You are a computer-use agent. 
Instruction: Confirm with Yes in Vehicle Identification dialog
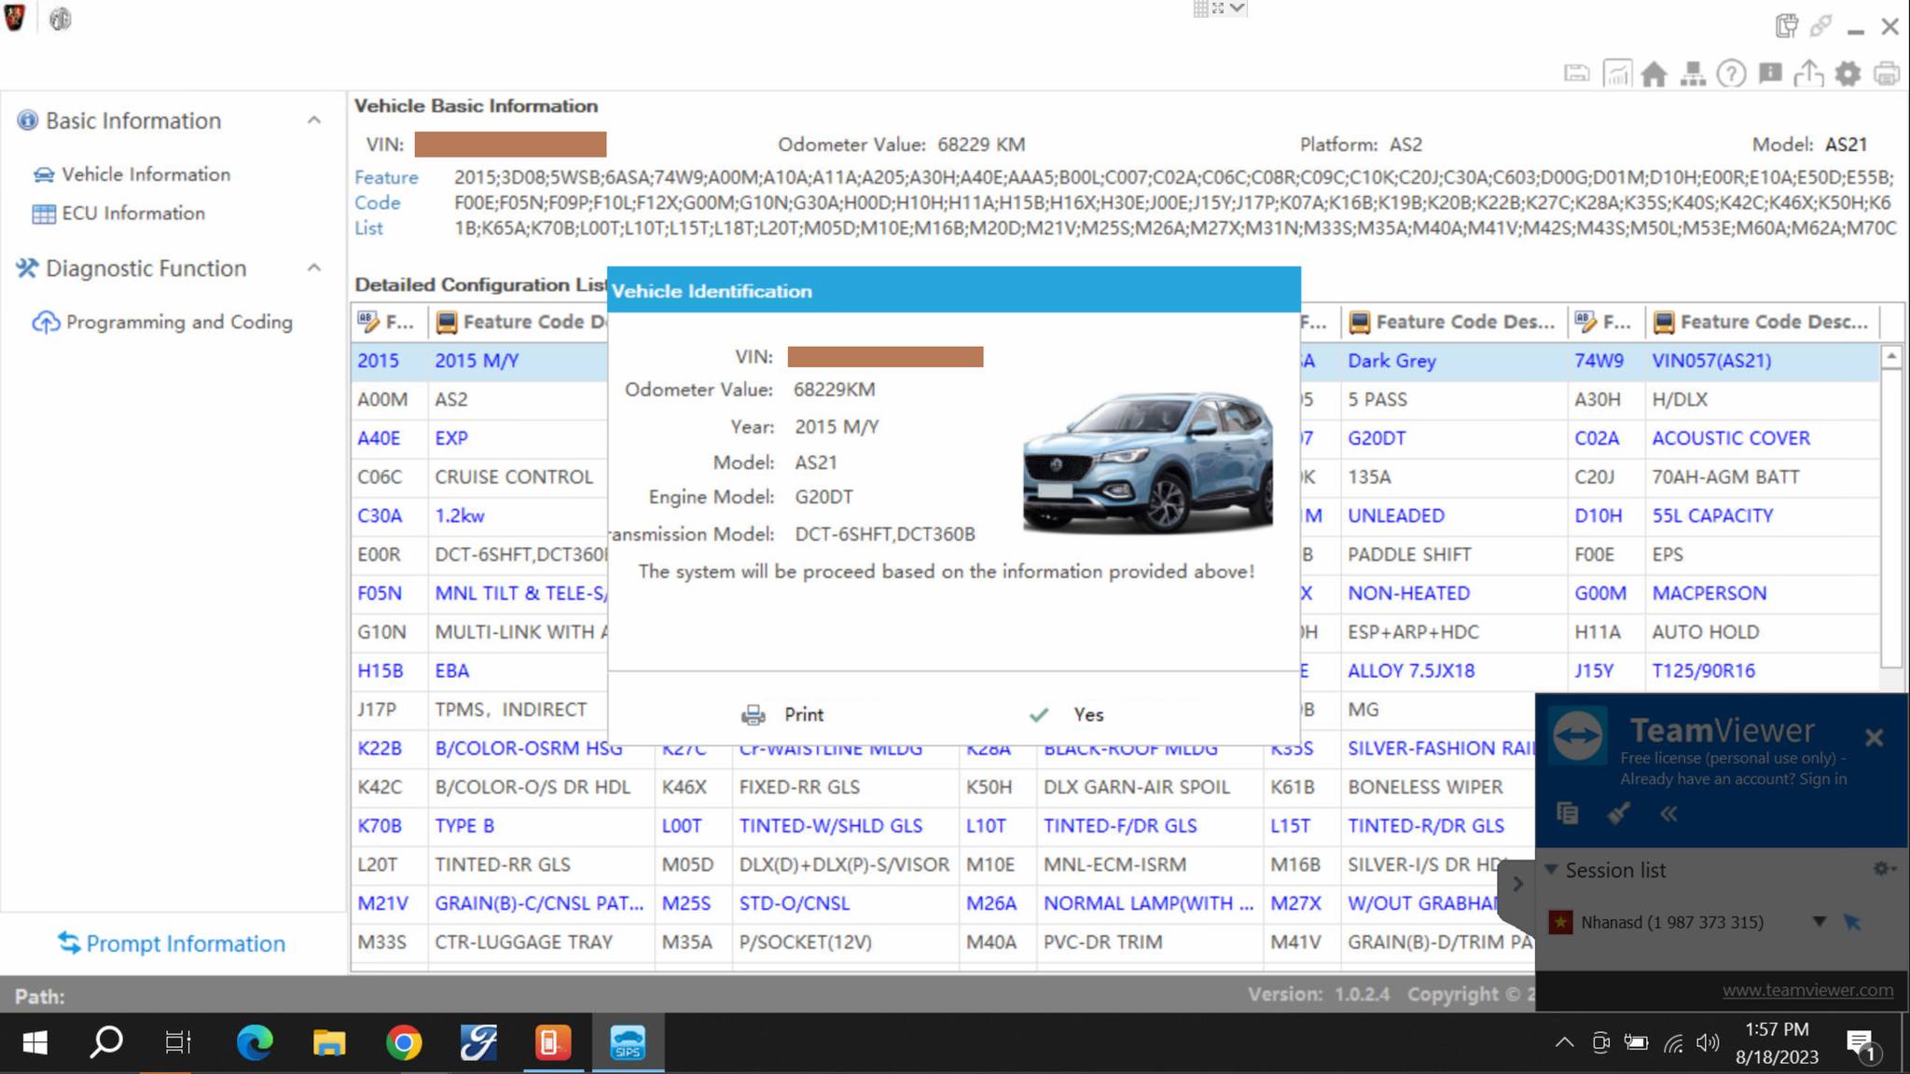point(1066,714)
